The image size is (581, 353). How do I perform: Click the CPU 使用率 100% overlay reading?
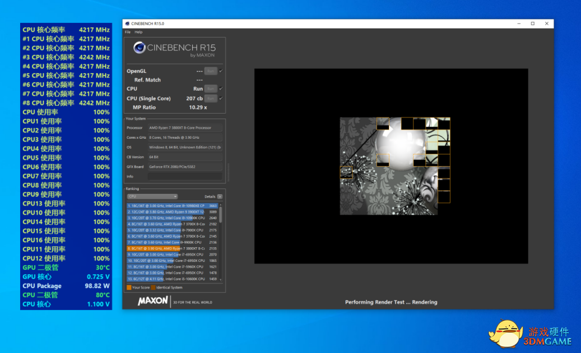pyautogui.click(x=66, y=112)
